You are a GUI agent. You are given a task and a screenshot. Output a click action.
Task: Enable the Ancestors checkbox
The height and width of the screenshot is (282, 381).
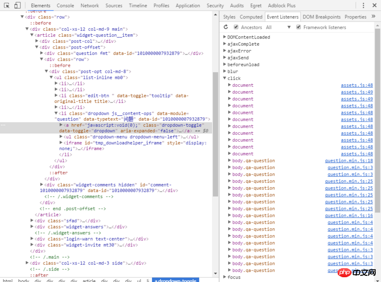tap(236, 27)
